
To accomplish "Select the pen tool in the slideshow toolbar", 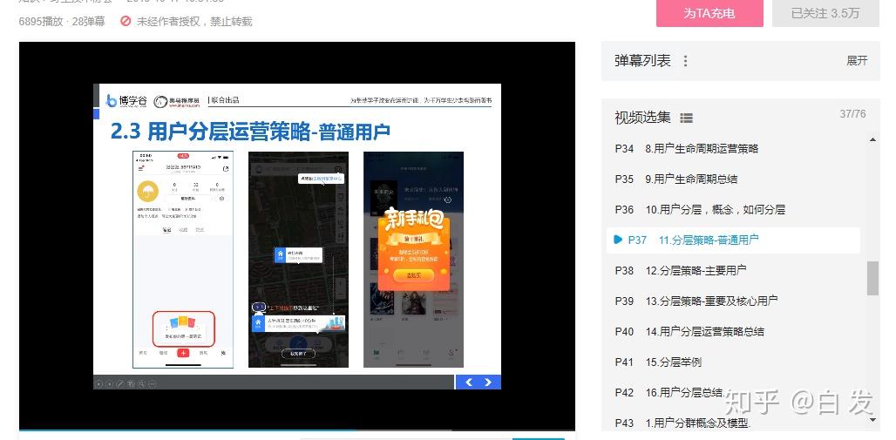I will point(120,383).
